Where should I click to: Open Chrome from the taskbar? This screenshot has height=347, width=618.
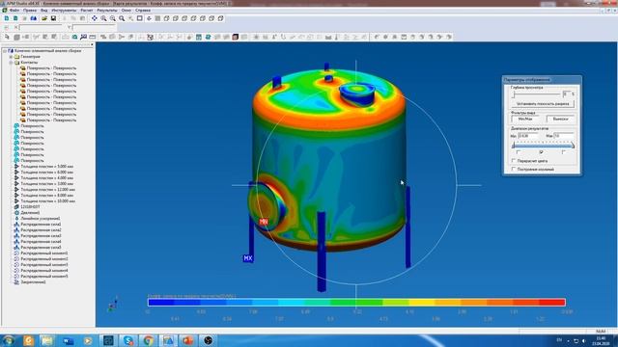[x=148, y=340]
